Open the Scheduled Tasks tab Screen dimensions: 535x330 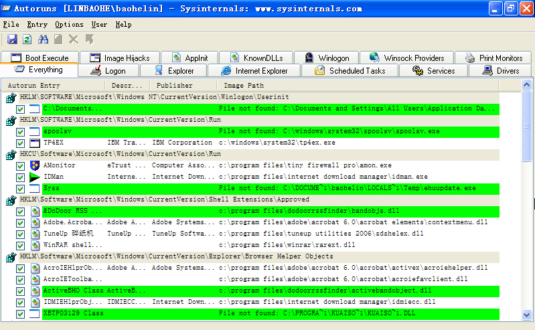pos(350,71)
